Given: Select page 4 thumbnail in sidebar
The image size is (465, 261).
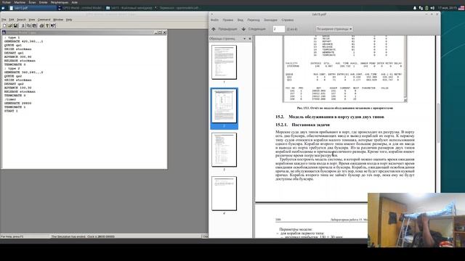Looking at the screenshot, I should 224,194.
